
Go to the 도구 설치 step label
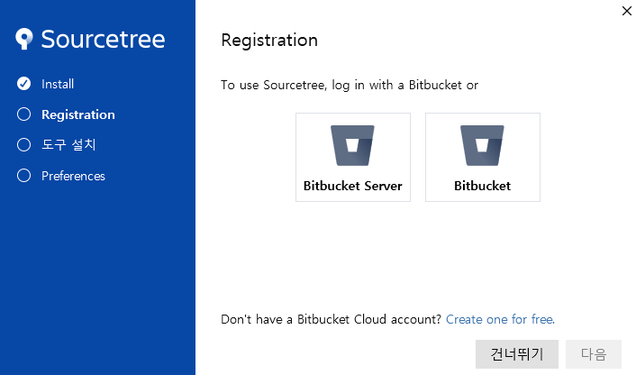[68, 145]
